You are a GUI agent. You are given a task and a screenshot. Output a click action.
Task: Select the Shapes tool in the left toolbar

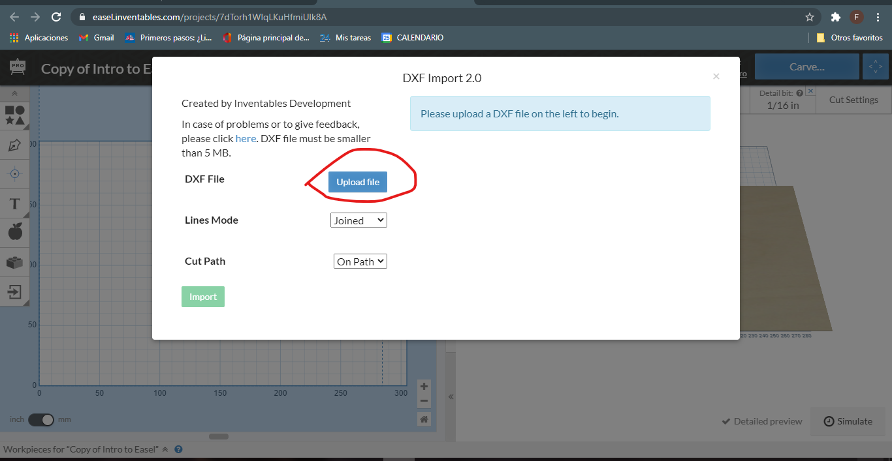click(x=14, y=115)
